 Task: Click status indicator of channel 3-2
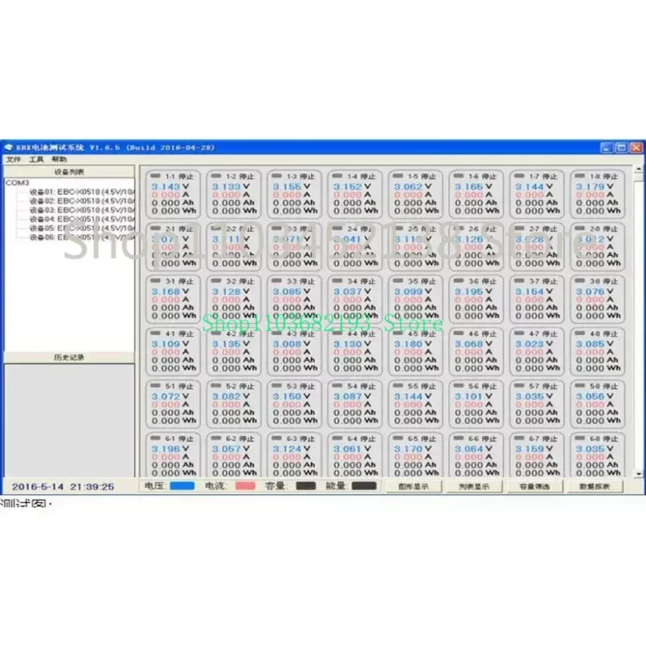[216, 280]
